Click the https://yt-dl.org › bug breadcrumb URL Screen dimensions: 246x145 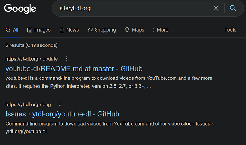click(x=28, y=104)
